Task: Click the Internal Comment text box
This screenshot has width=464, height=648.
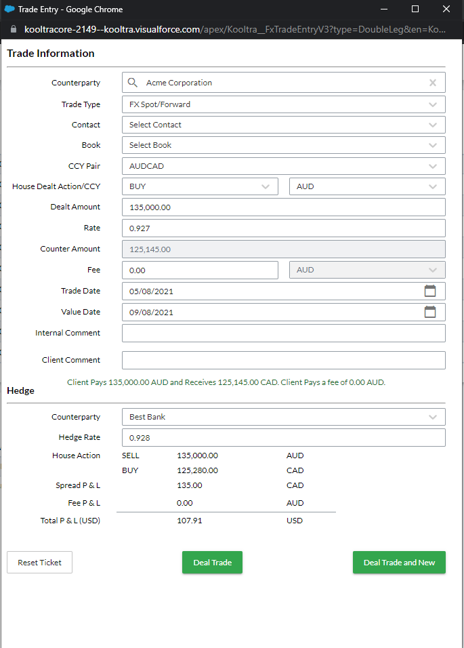Action: pyautogui.click(x=283, y=333)
